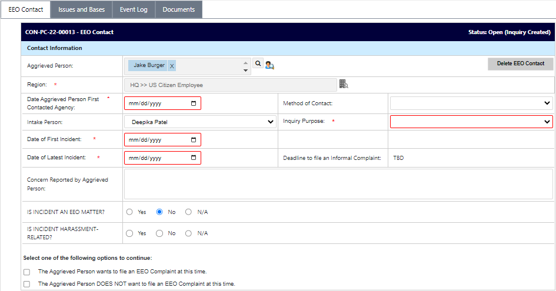Screen dimensions: 556x291
Task: Click 'Select one of the following options' text
Action: (88, 258)
